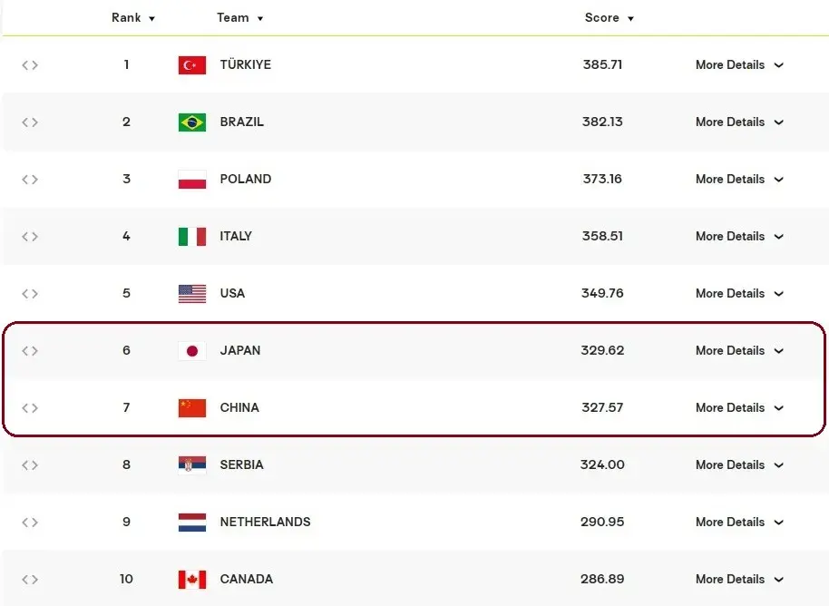Click the USA flag icon
Screen dimensions: 829x606
[192, 294]
